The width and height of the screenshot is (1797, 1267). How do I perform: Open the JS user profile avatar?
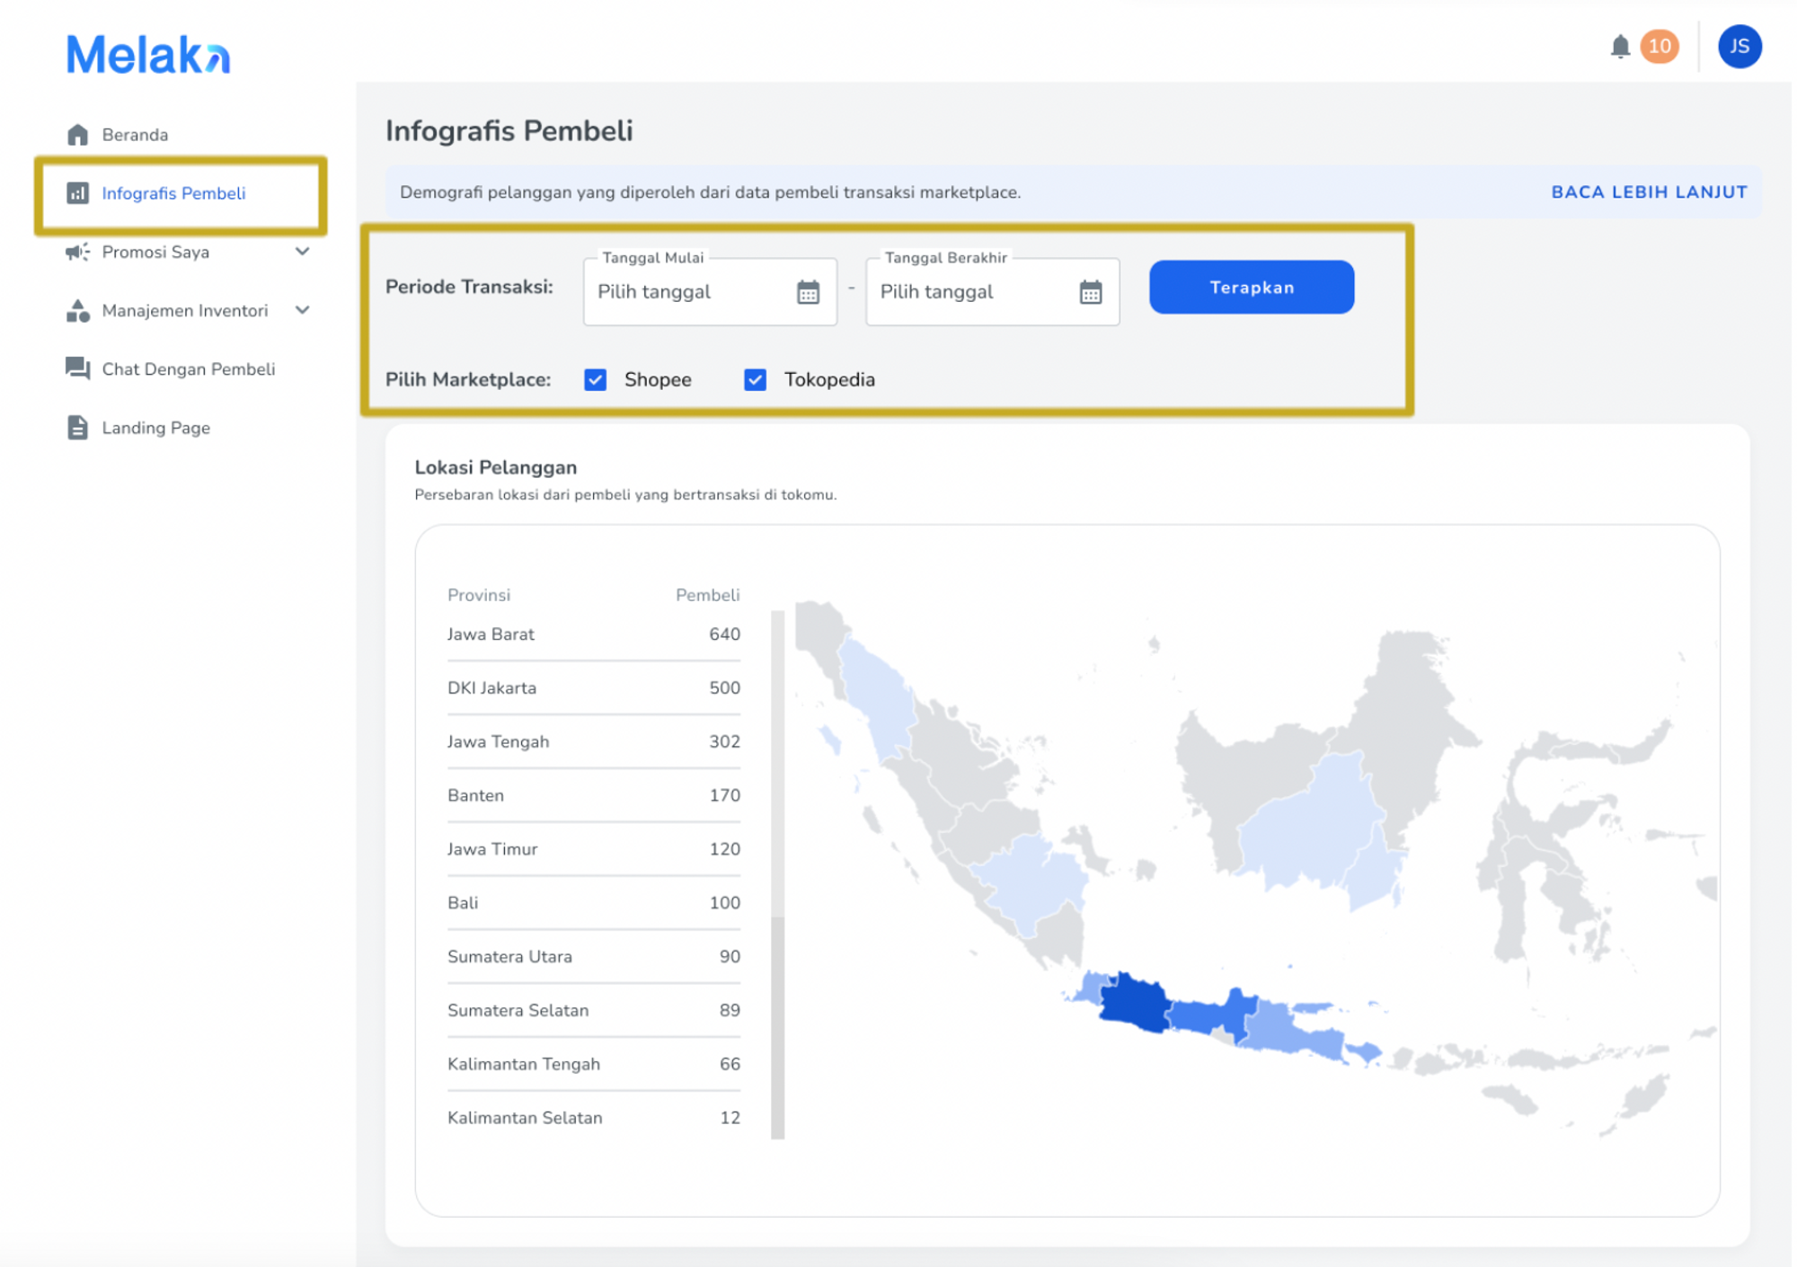point(1739,47)
